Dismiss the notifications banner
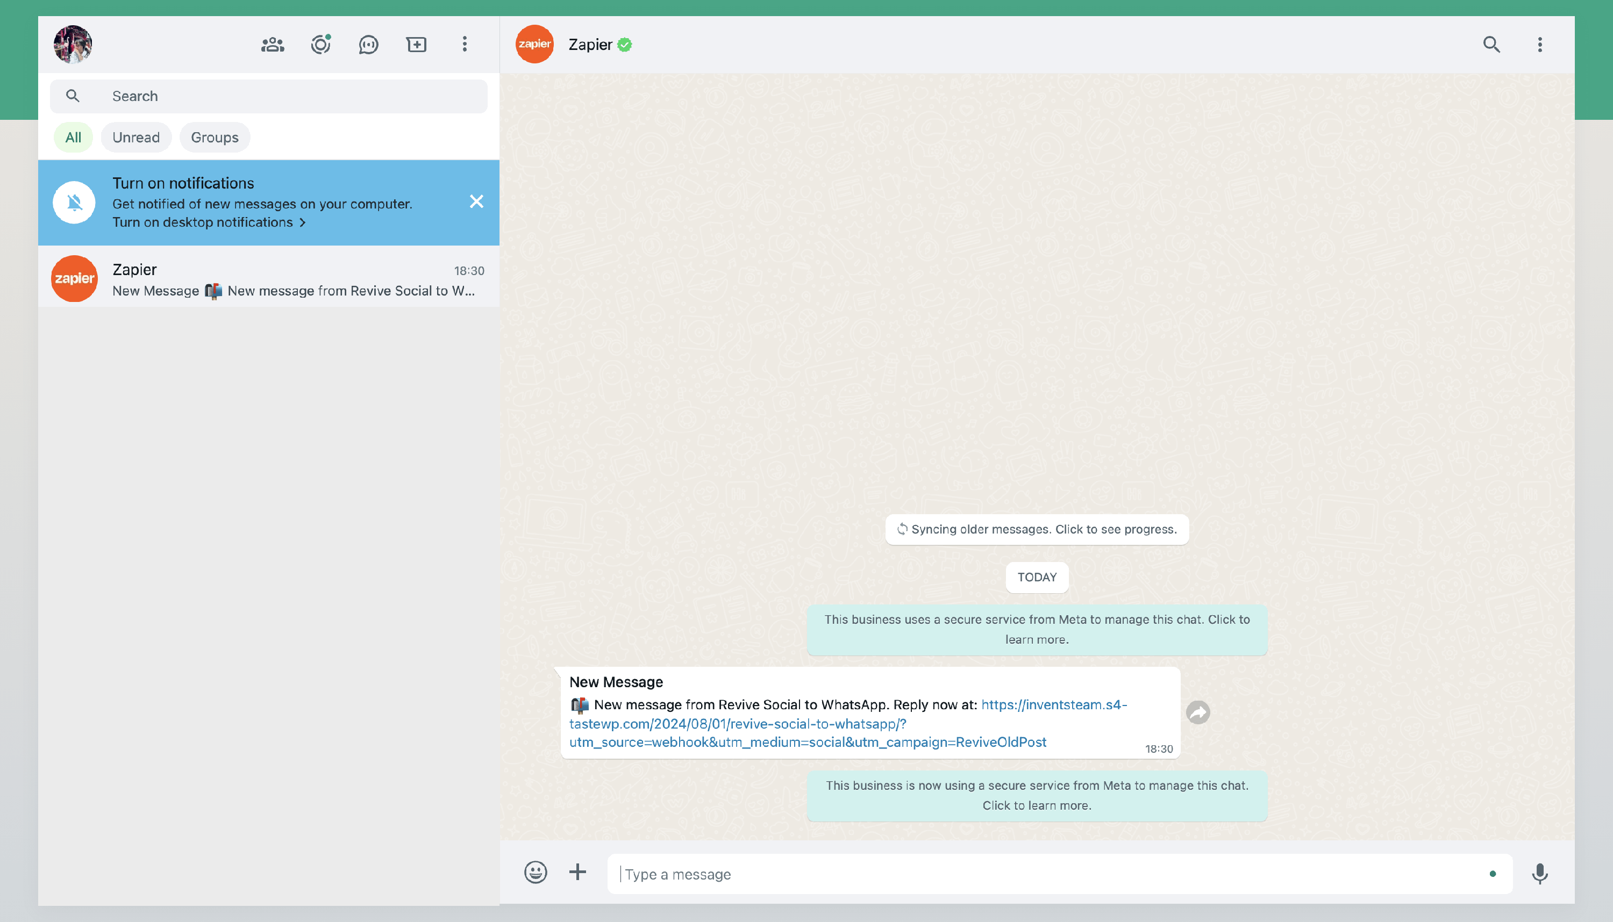Viewport: 1613px width, 922px height. pyautogui.click(x=476, y=201)
